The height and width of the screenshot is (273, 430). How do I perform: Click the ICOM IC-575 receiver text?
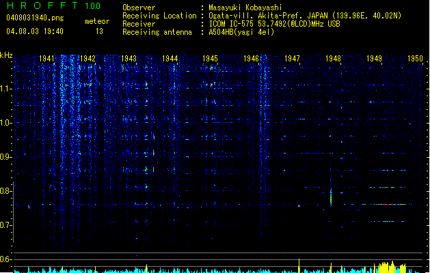[x=274, y=24]
